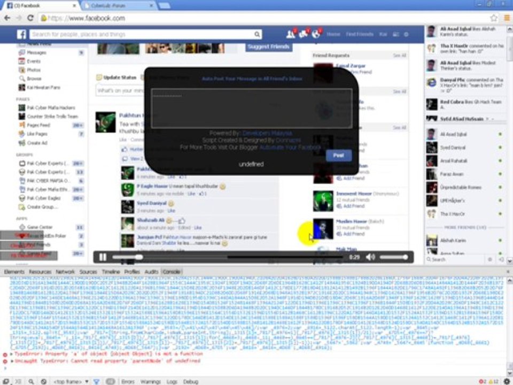Image resolution: width=513 pixels, height=385 pixels.
Task: Open the account settings gear in Facebook header
Action: coord(406,34)
